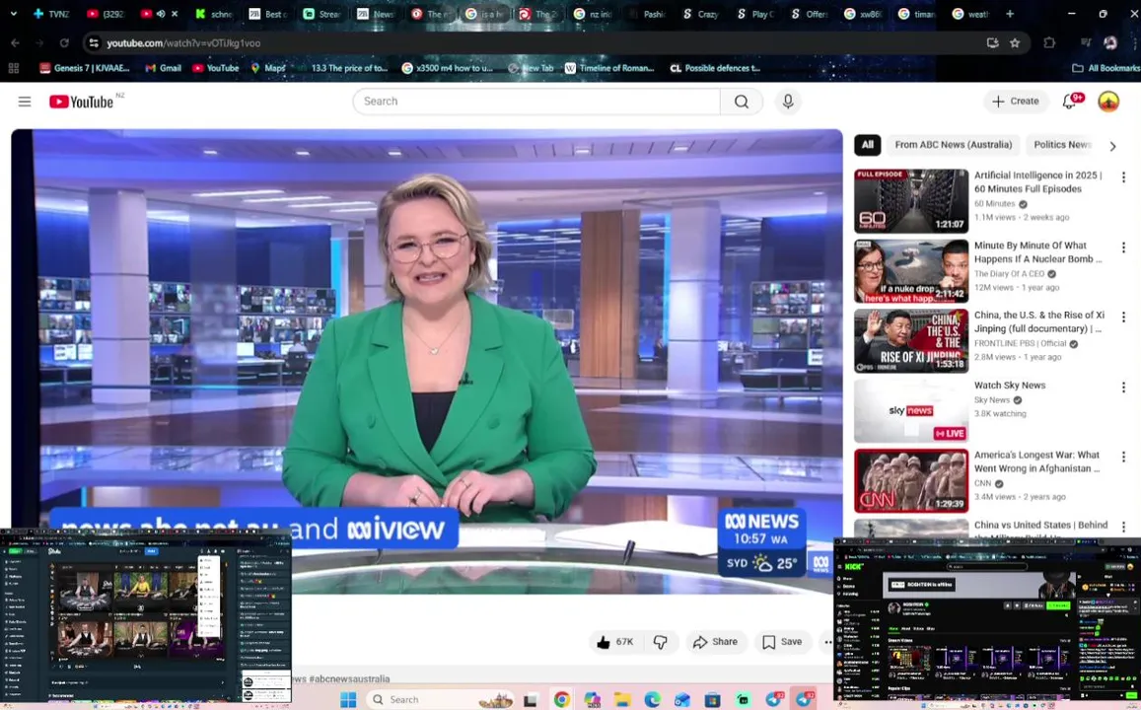
Task: Open options for Watch Sky News video
Action: (x=1123, y=388)
